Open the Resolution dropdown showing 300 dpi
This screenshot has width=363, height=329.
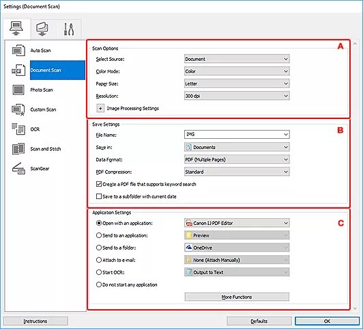tap(237, 96)
